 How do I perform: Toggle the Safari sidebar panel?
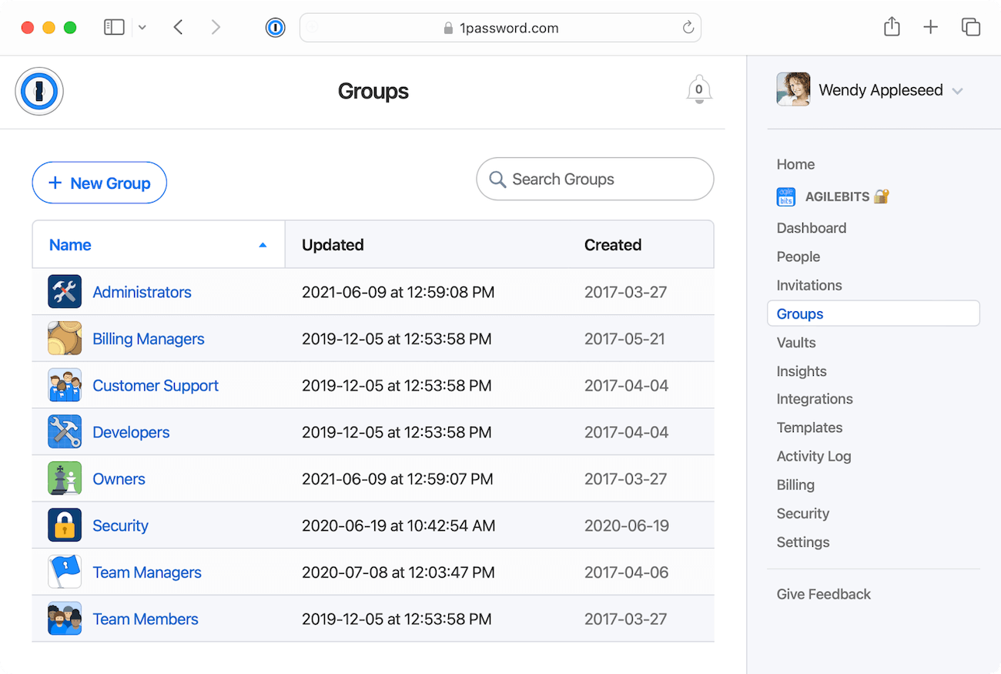click(114, 26)
